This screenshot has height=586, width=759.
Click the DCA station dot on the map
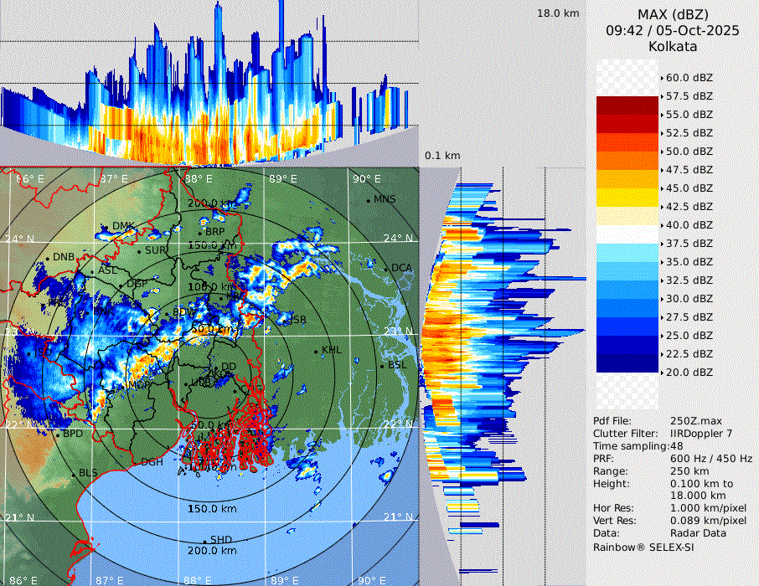[x=386, y=268]
